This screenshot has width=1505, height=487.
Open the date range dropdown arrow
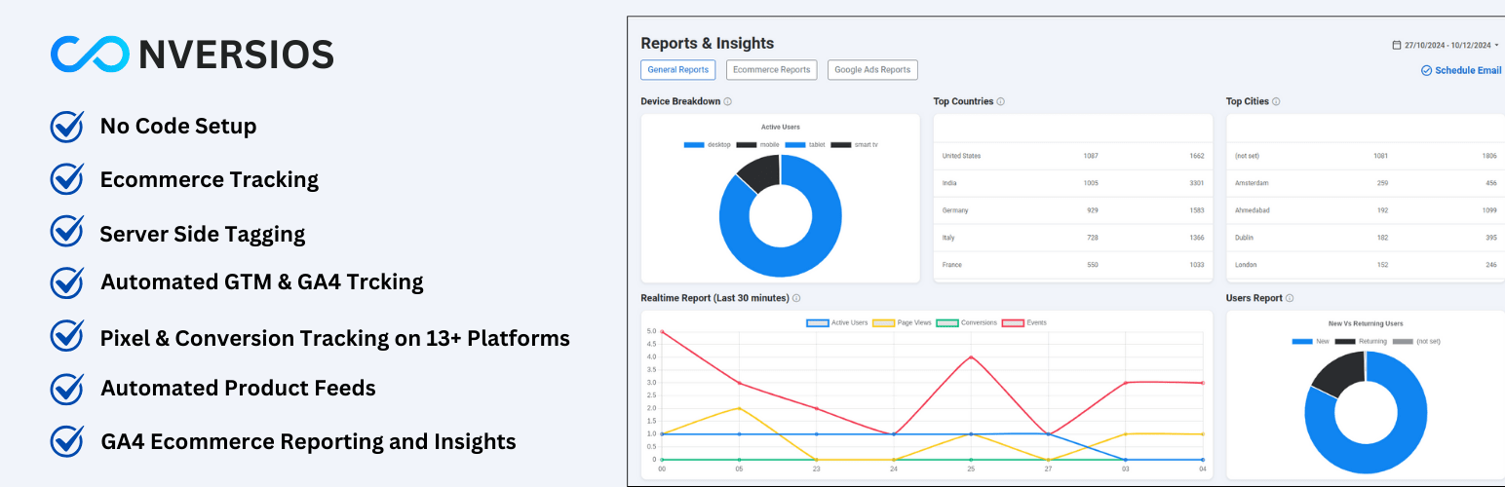pos(1497,45)
